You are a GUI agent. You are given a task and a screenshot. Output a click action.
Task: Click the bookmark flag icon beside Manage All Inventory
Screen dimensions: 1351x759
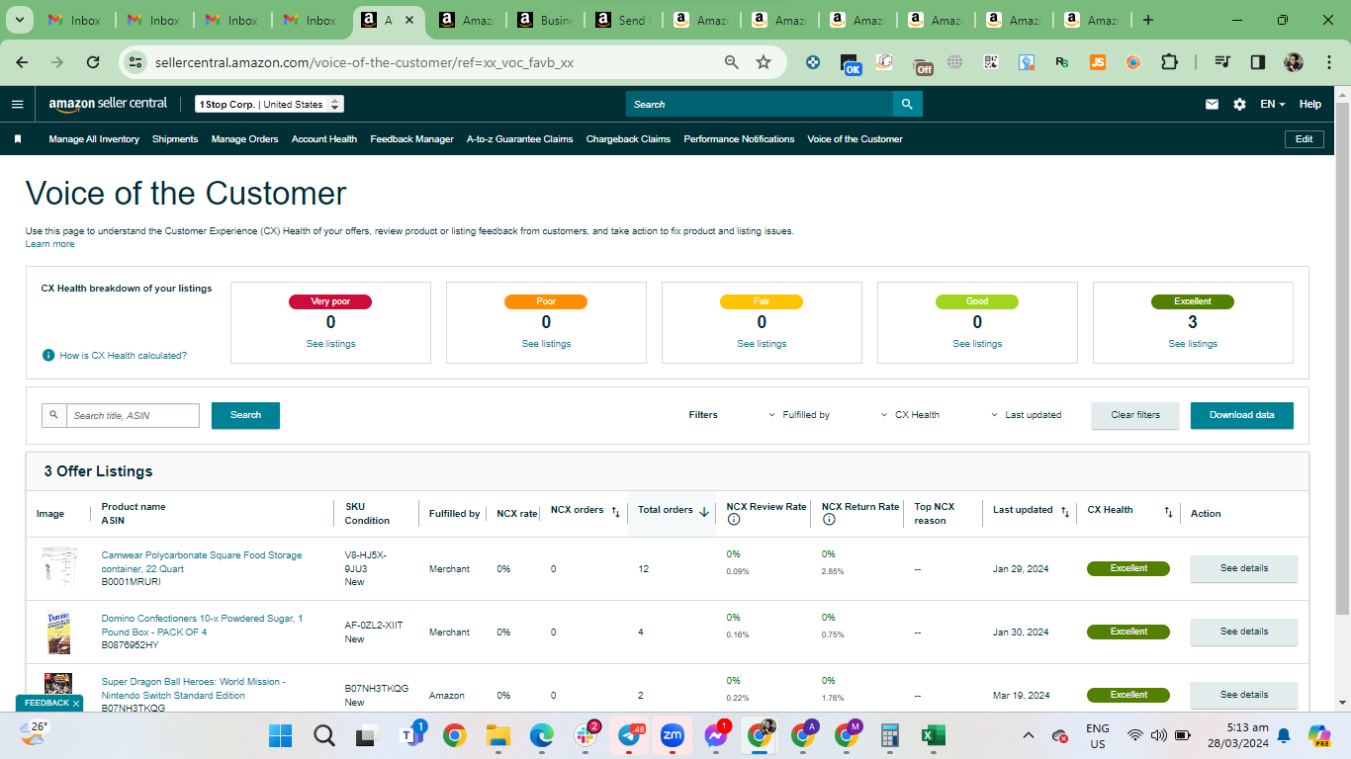tap(17, 139)
